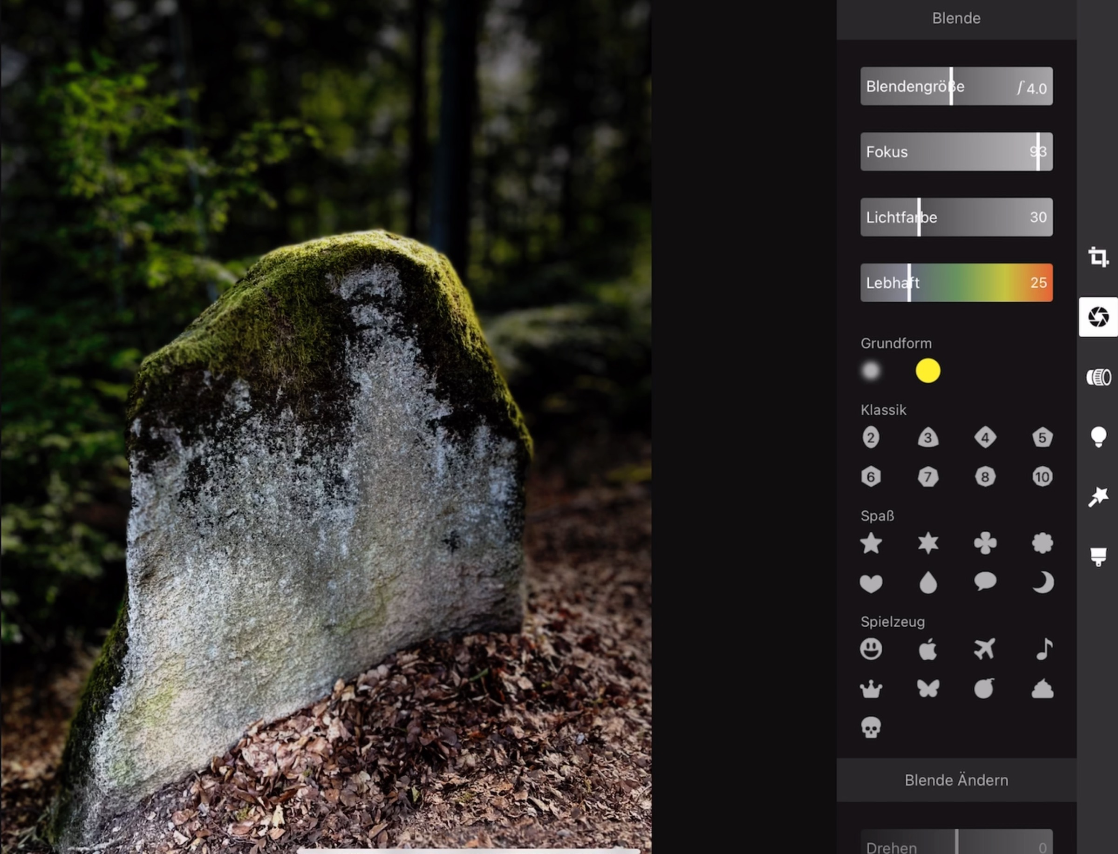Choose the five-point star bokeh shape
1118x854 pixels.
[x=871, y=543]
